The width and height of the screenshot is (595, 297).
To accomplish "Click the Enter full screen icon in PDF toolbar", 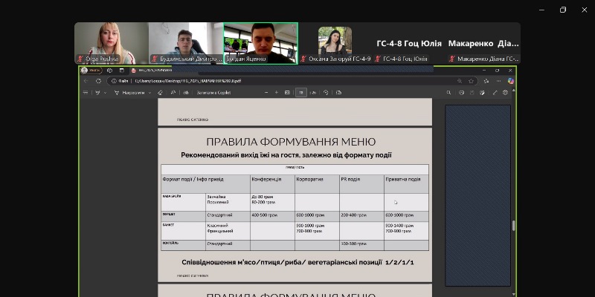I will pyautogui.click(x=495, y=92).
